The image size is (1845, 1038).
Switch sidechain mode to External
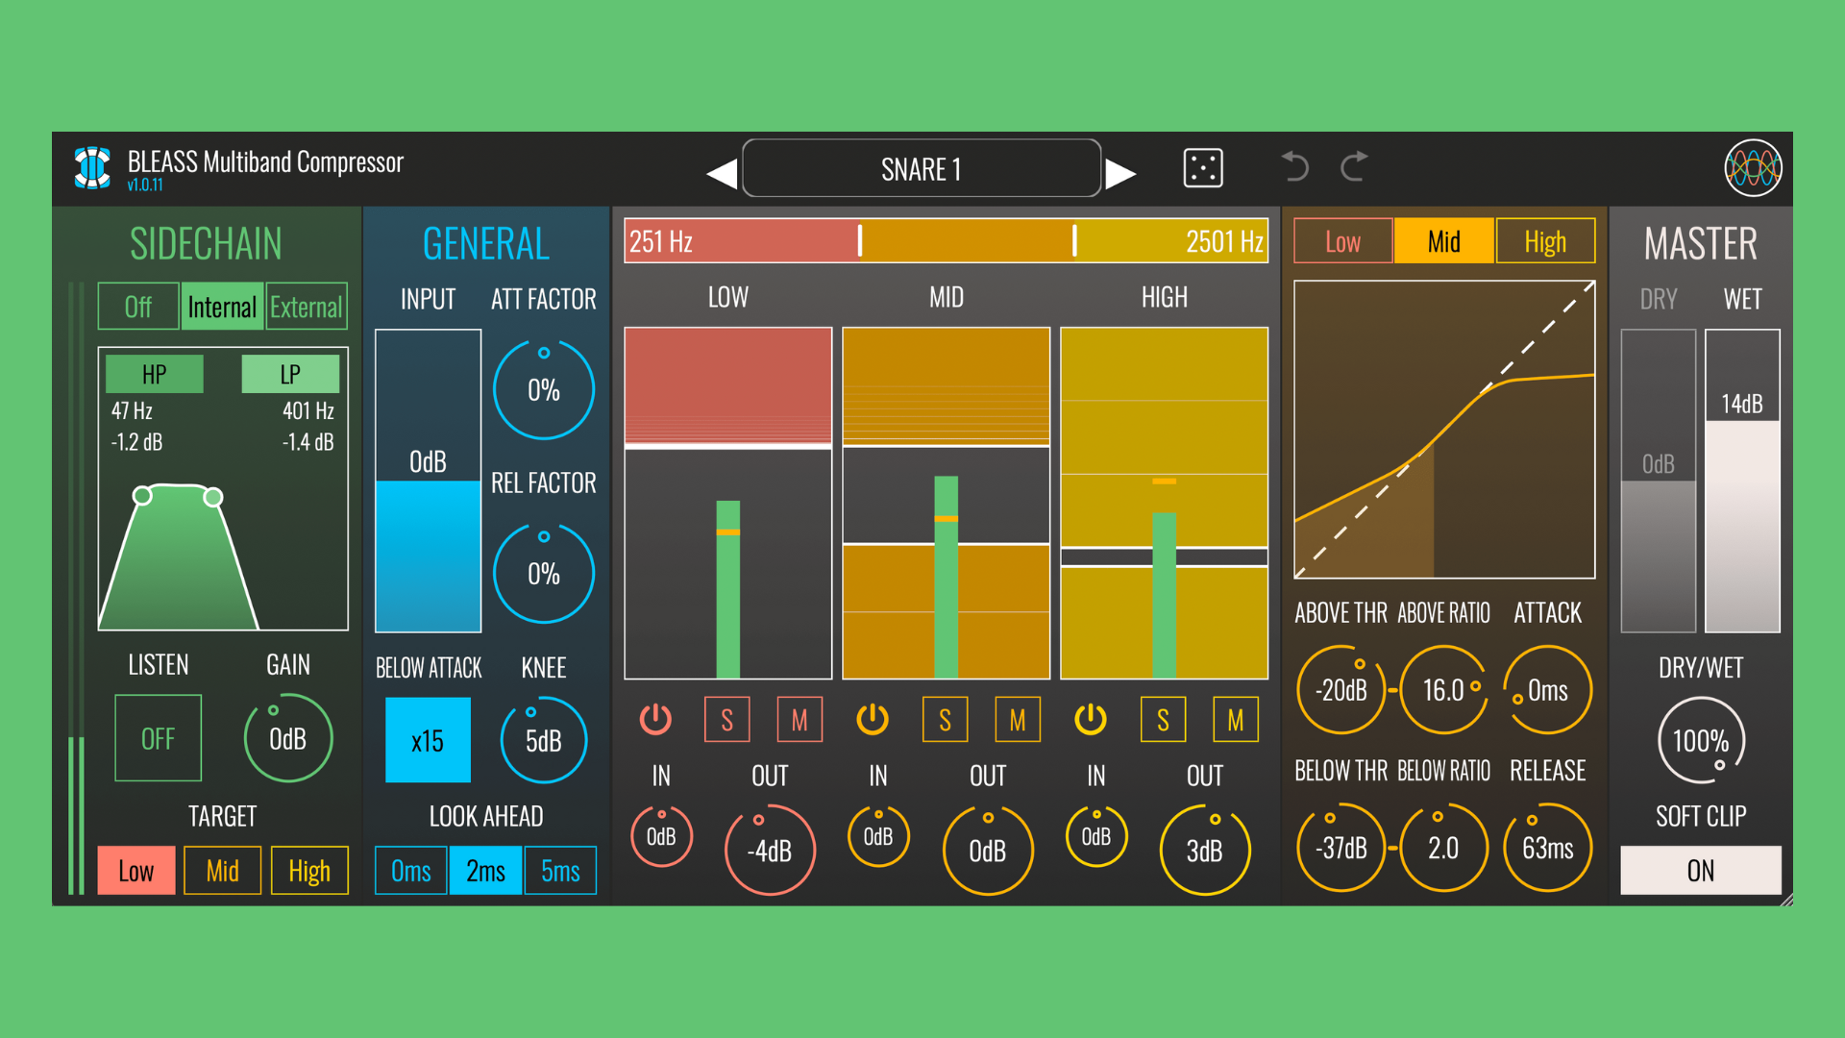click(306, 306)
